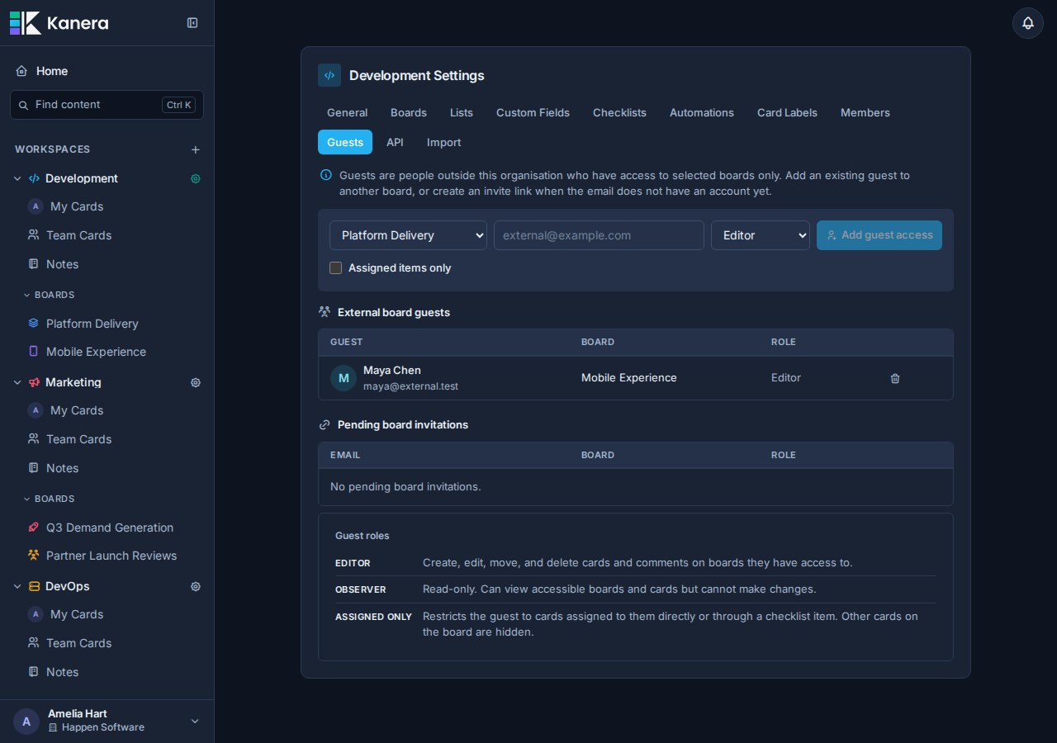Click Amelia Hart's avatar at bottom
This screenshot has width=1057, height=743.
point(26,722)
